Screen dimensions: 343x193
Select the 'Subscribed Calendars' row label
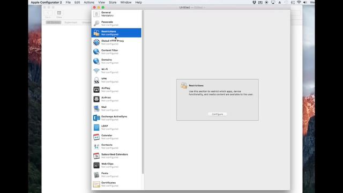115,154
